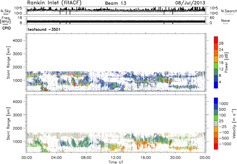Image resolution: width=237 pixels, height=164 pixels.
Task: Click the '4000' tick on power panel
Action: click(x=17, y=41)
